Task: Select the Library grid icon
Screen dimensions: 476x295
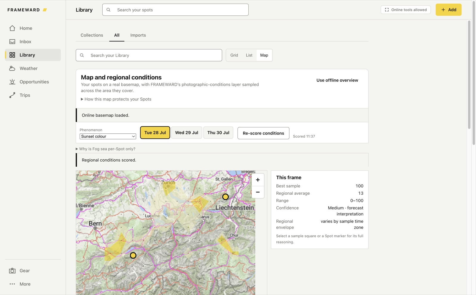Action: 12,55
